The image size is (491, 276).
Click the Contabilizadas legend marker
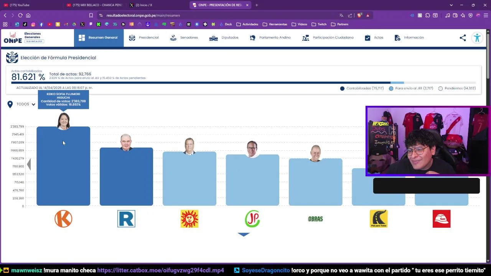click(342, 89)
